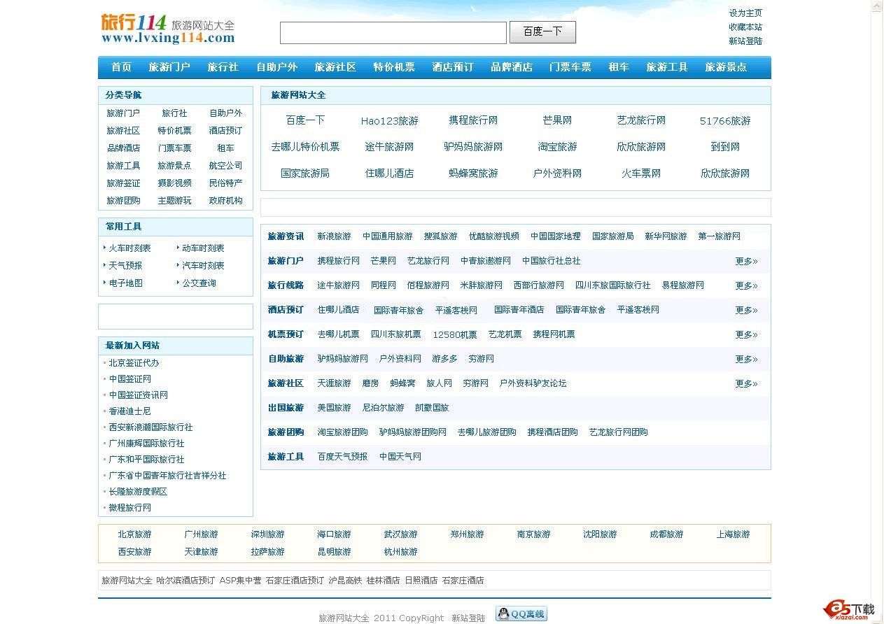Open the 天气预报 tool link
The height and width of the screenshot is (624, 884).
(x=125, y=266)
